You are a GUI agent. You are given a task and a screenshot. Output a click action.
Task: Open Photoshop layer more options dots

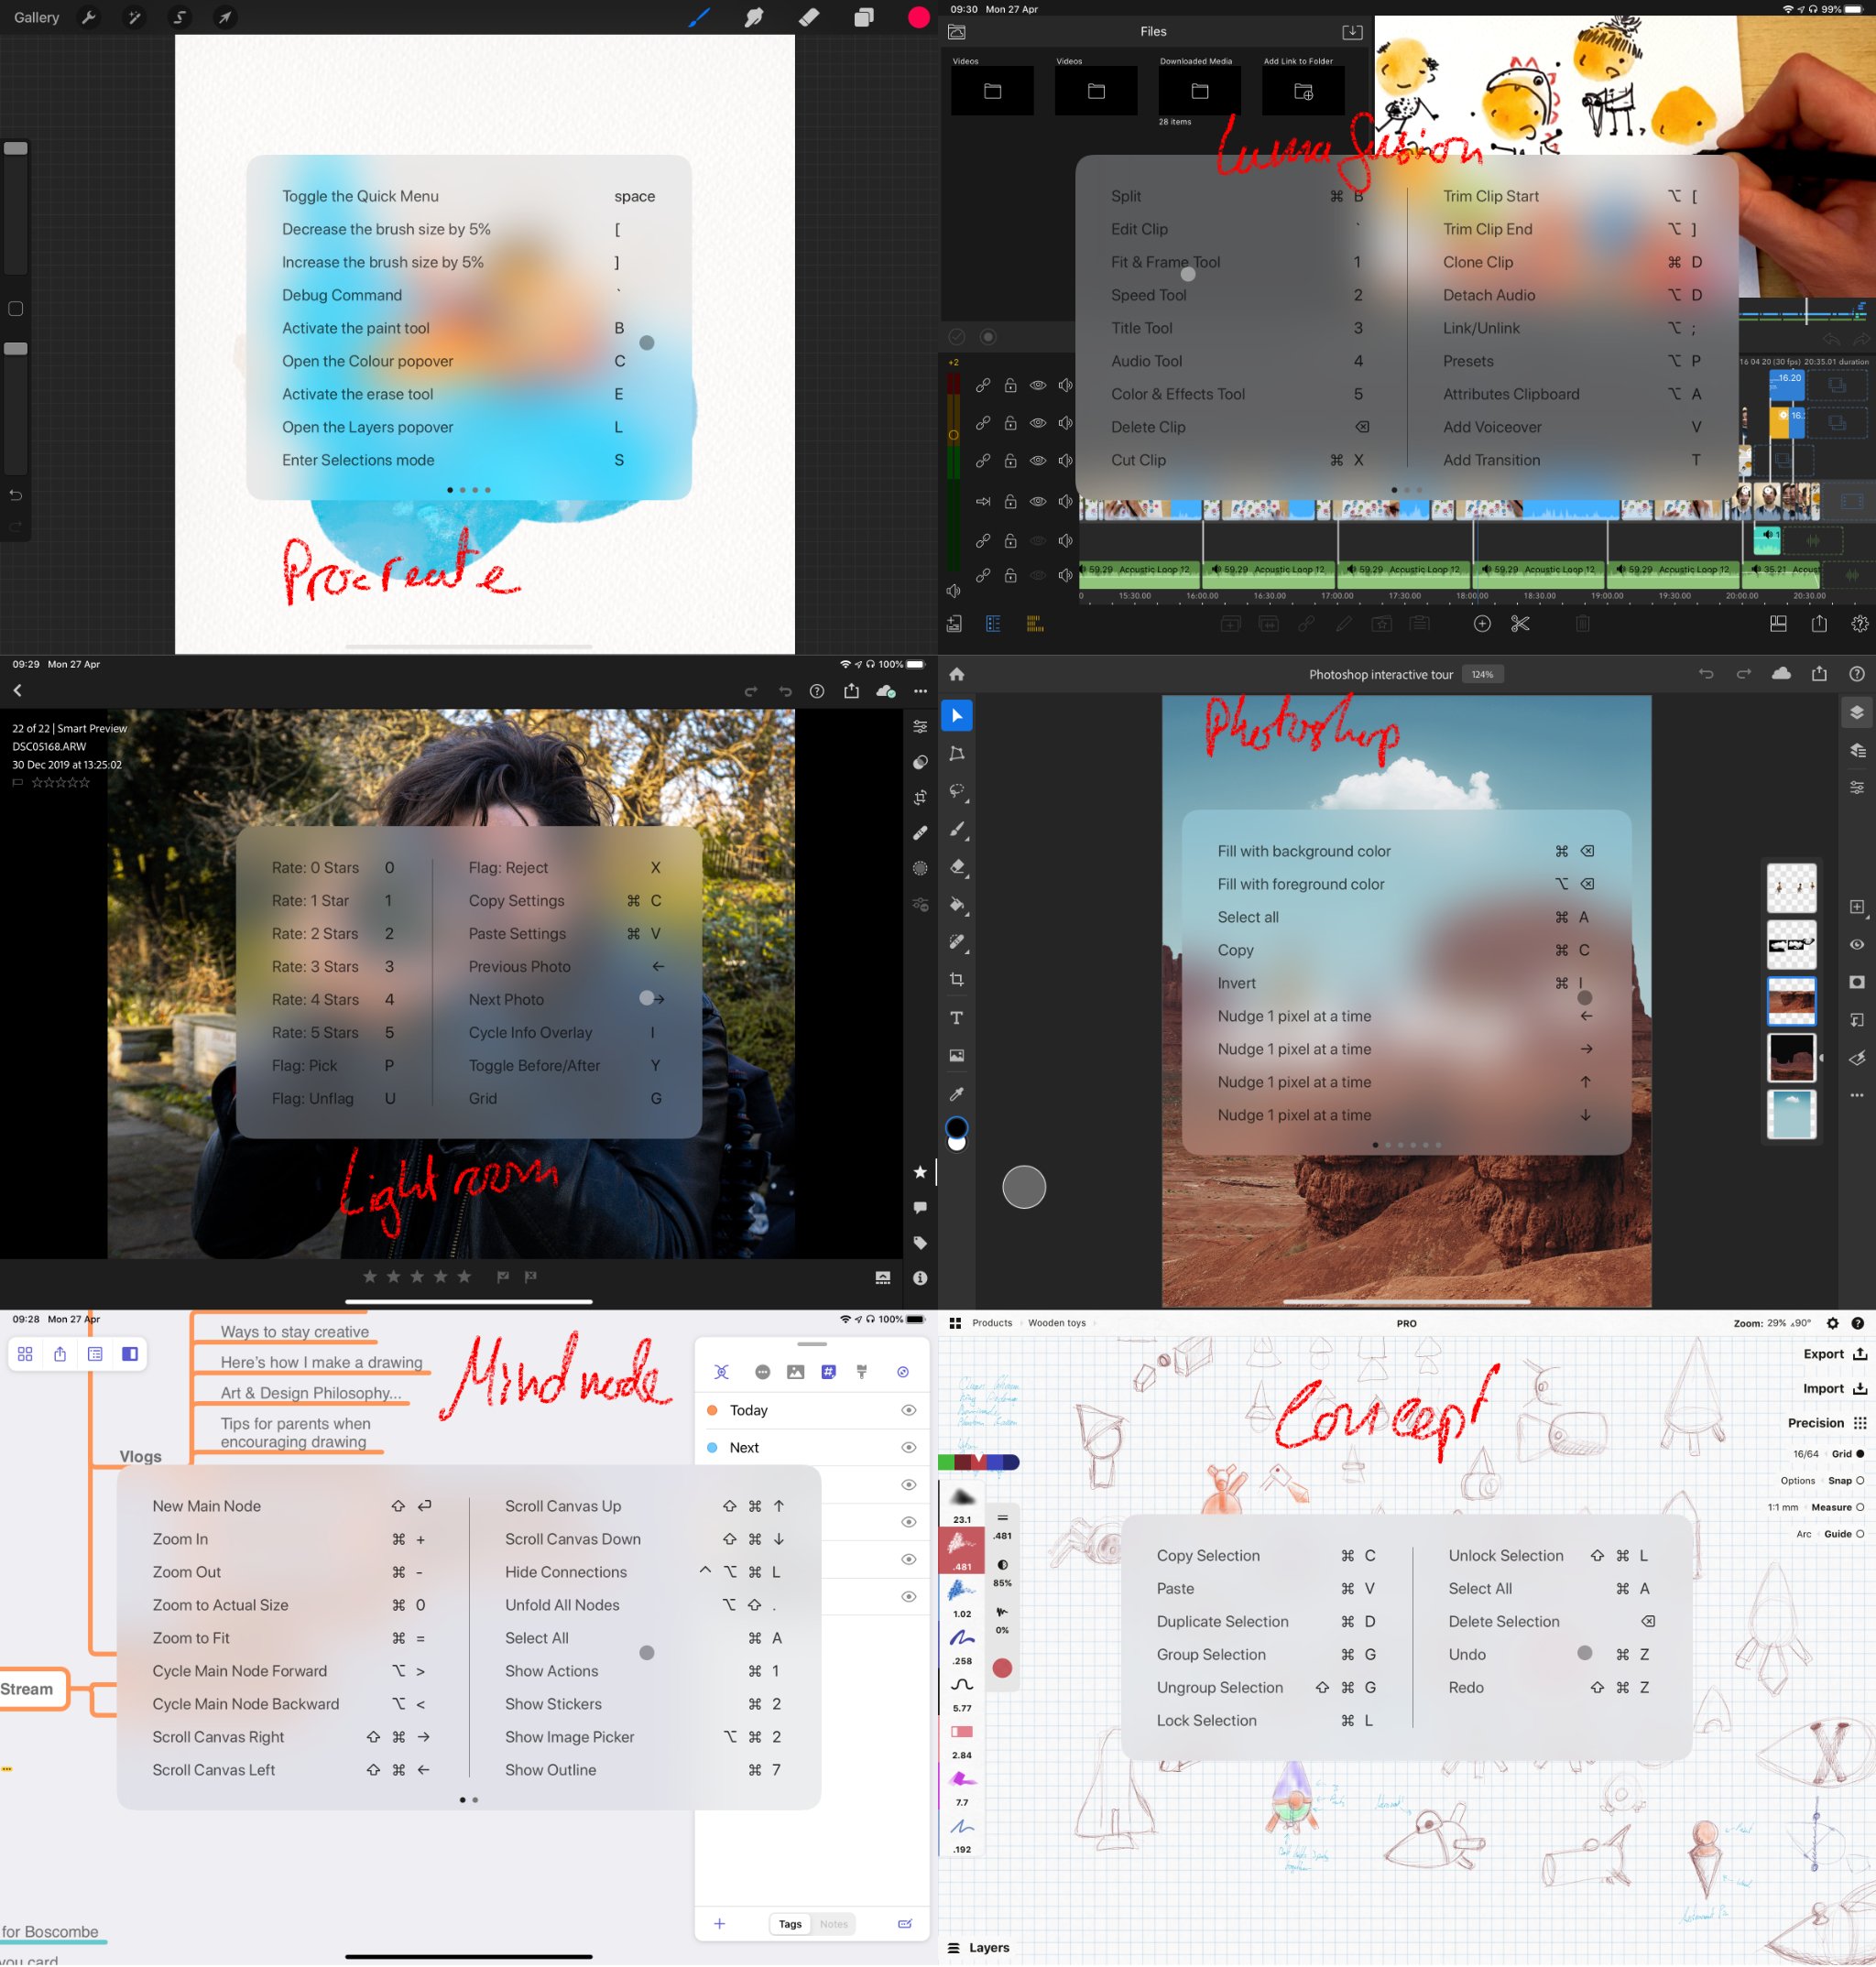[x=1857, y=1095]
